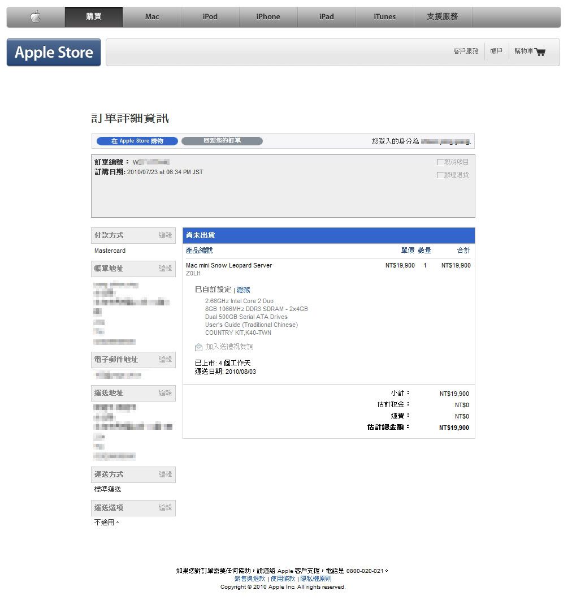572x604 pixels.
Task: Edit the 運送地址 section
Action: coord(165,393)
